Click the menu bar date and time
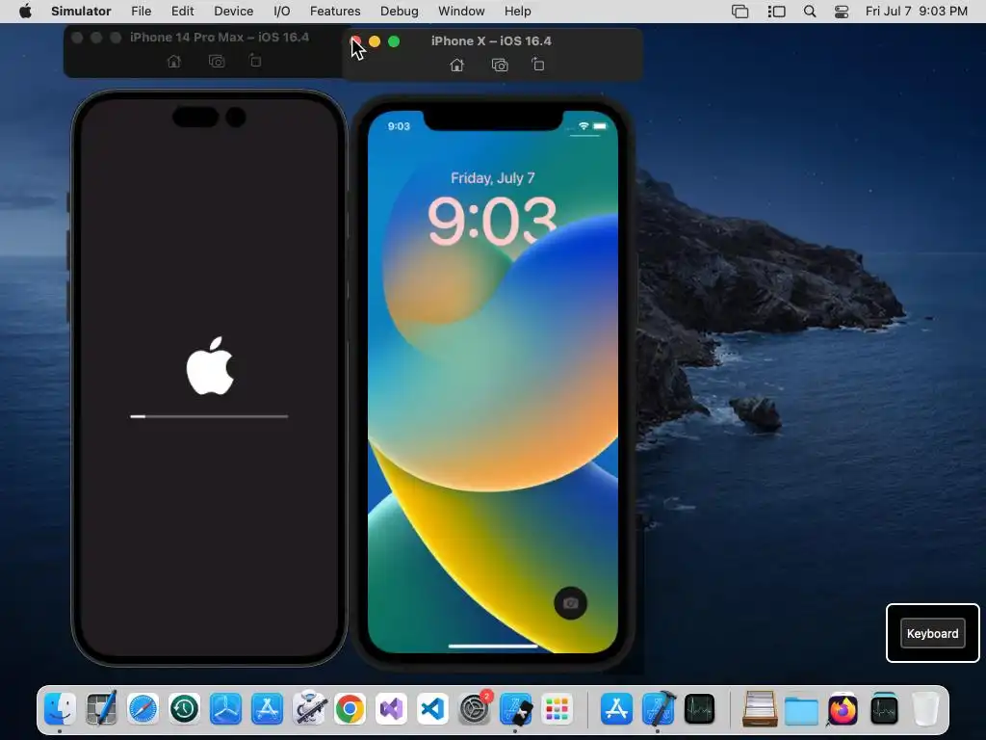The width and height of the screenshot is (986, 740). [x=917, y=12]
